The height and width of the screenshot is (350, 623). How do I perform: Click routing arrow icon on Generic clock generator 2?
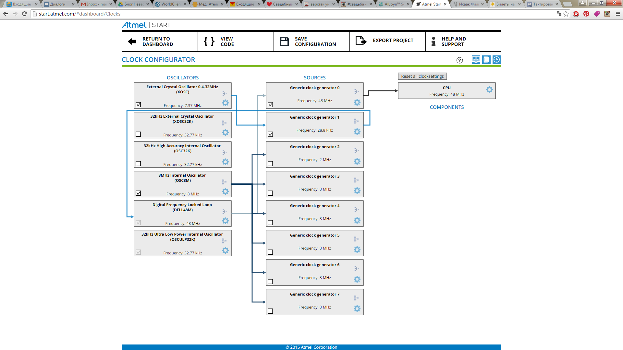pyautogui.click(x=356, y=150)
